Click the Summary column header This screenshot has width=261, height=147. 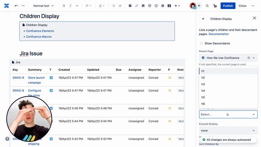click(35, 70)
